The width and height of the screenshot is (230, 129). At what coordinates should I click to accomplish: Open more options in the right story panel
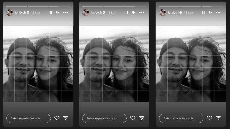(218, 12)
